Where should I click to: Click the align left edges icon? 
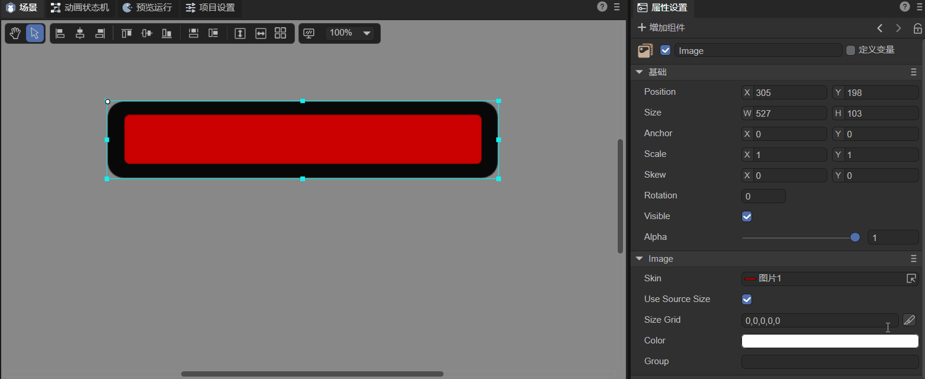[60, 33]
